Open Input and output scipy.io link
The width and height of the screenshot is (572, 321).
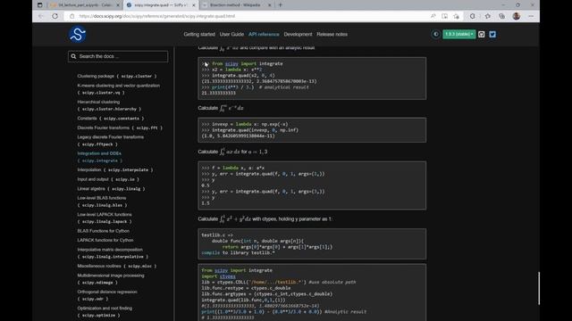click(108, 179)
